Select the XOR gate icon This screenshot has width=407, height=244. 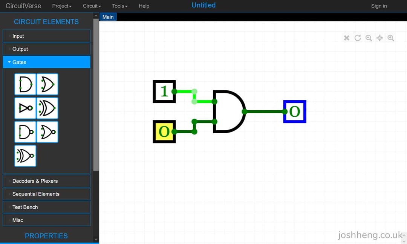coord(47,108)
